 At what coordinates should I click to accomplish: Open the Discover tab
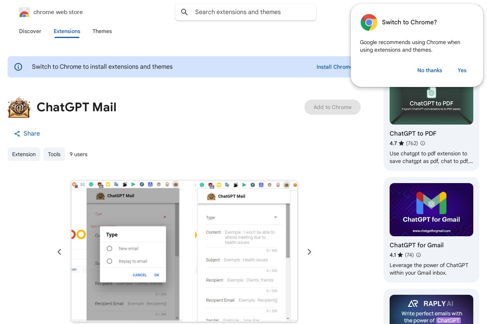(x=30, y=31)
